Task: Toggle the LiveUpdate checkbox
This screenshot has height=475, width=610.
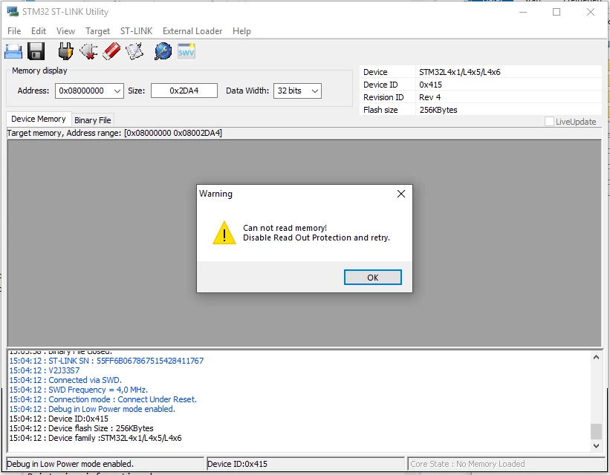Action: [549, 122]
